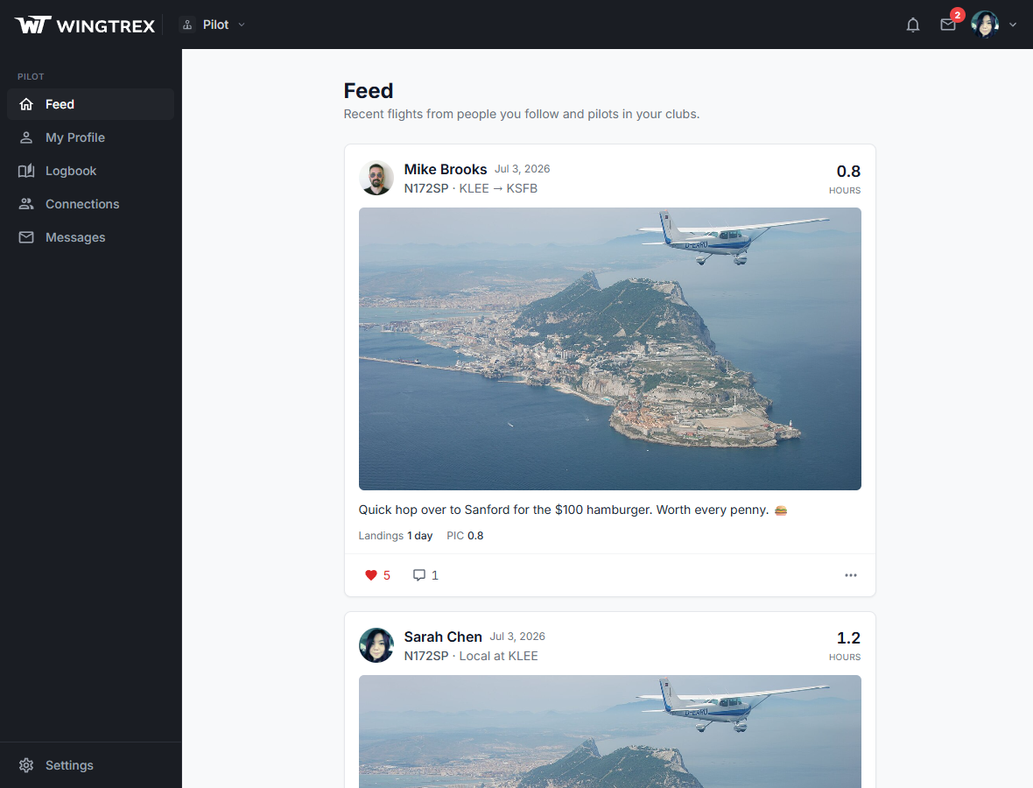Click the My Profile person icon
Image resolution: width=1033 pixels, height=788 pixels.
(26, 137)
